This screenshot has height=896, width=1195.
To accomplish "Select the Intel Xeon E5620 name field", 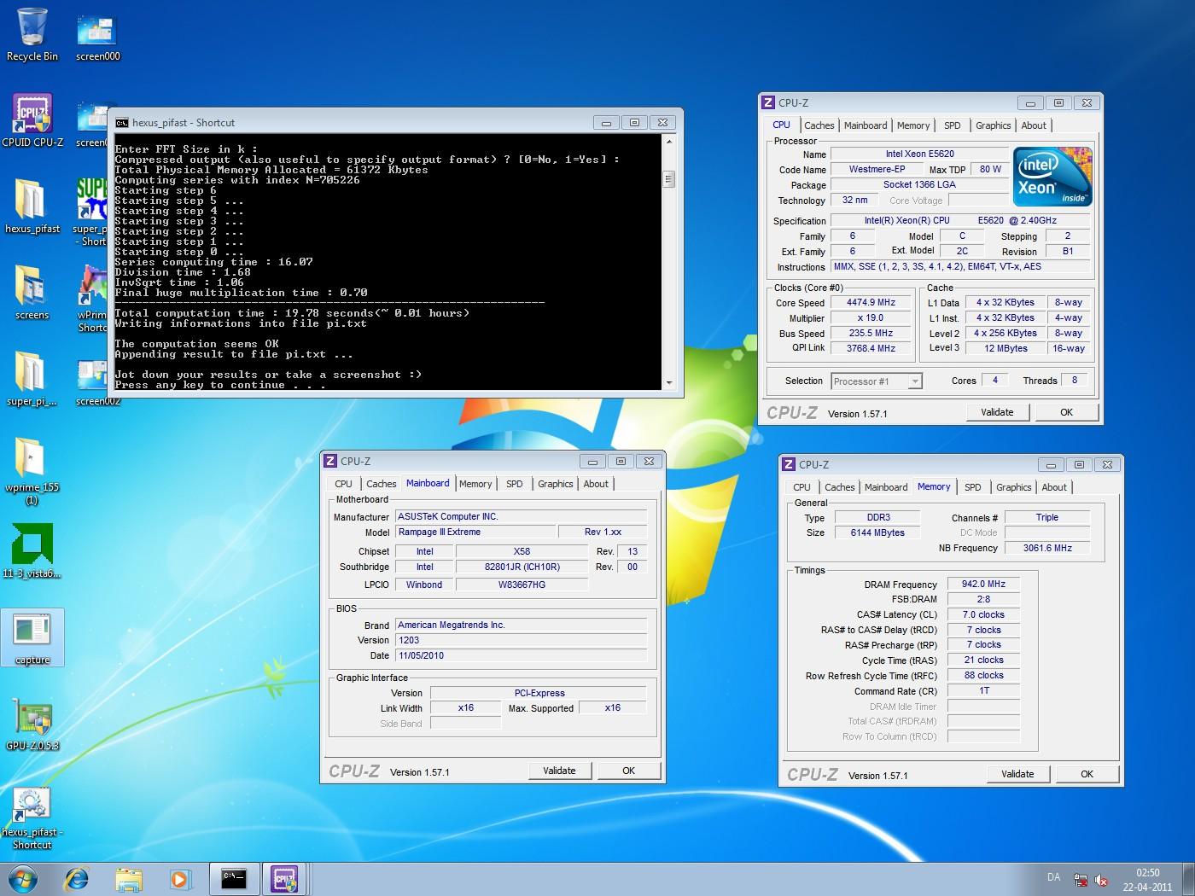I will 919,154.
